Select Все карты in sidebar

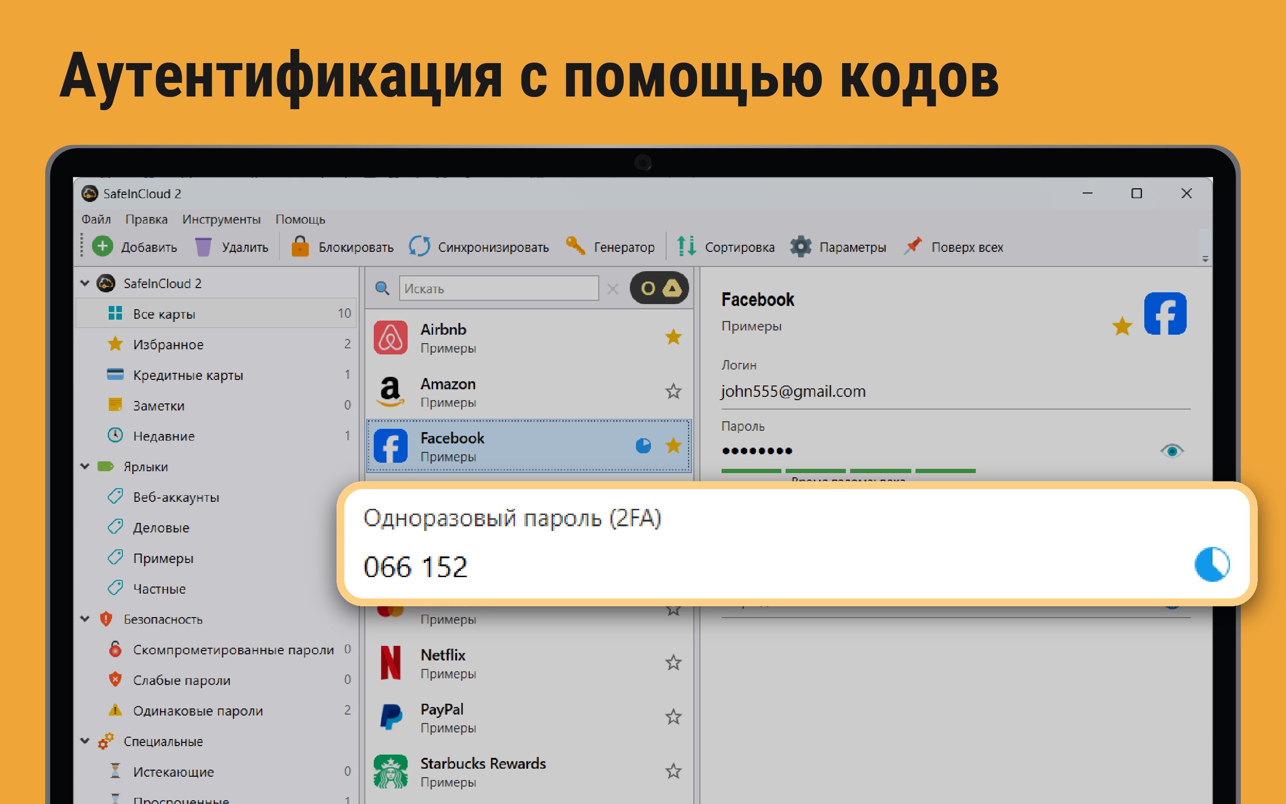pos(216,314)
